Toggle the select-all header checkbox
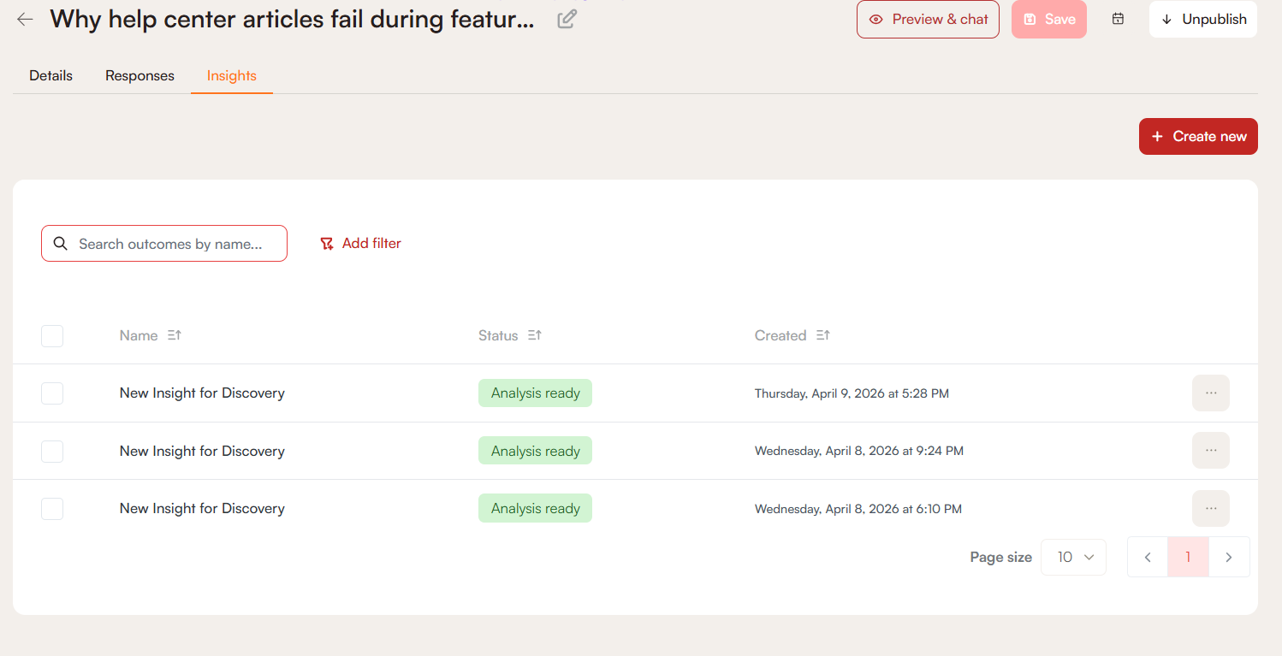This screenshot has height=656, width=1282. (52, 336)
